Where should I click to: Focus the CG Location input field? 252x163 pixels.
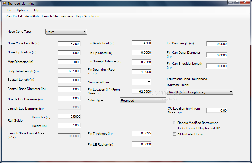[x=217, y=110]
